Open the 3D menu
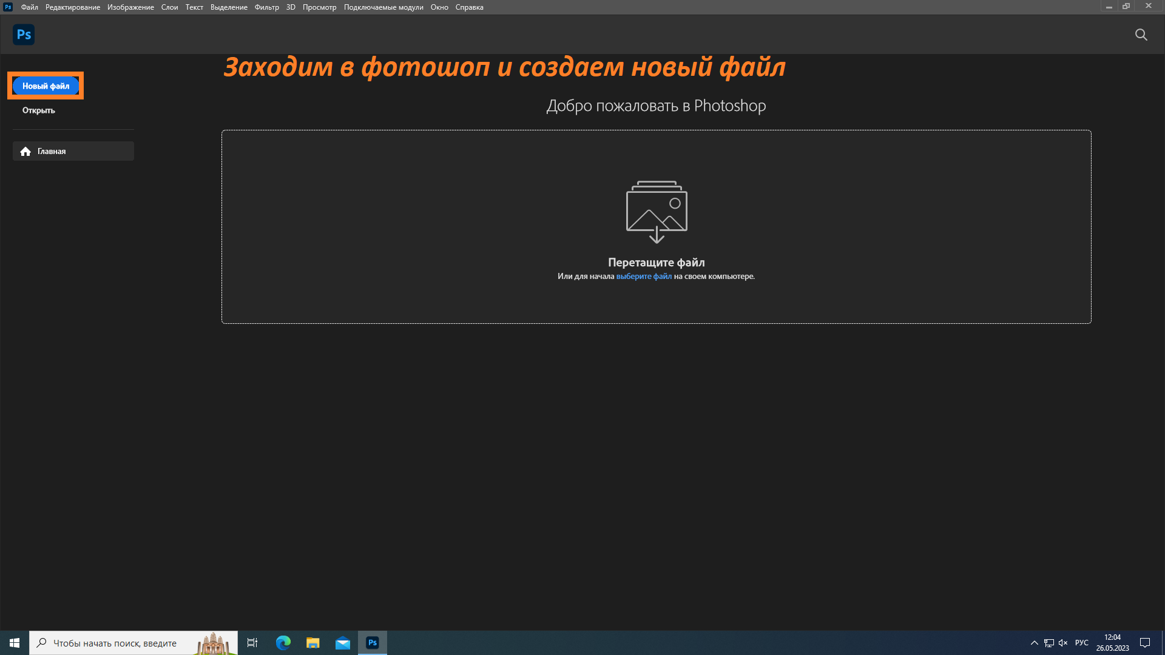Image resolution: width=1165 pixels, height=655 pixels. [291, 7]
